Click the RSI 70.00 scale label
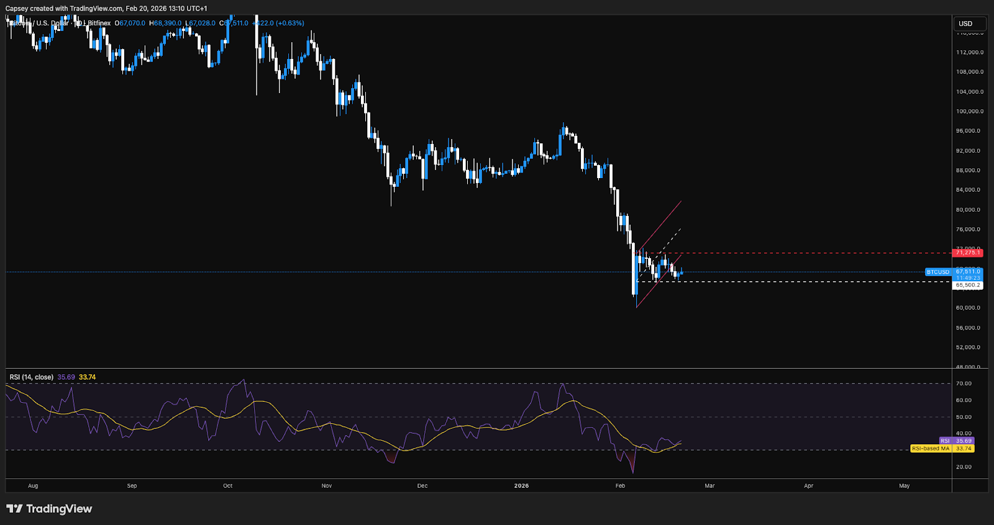The height and width of the screenshot is (525, 994). tap(964, 384)
